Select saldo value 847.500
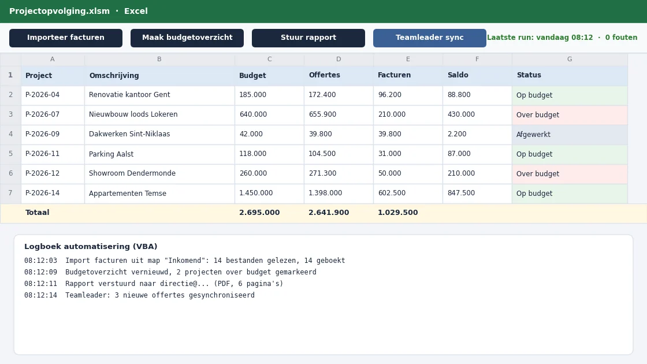 (x=477, y=193)
